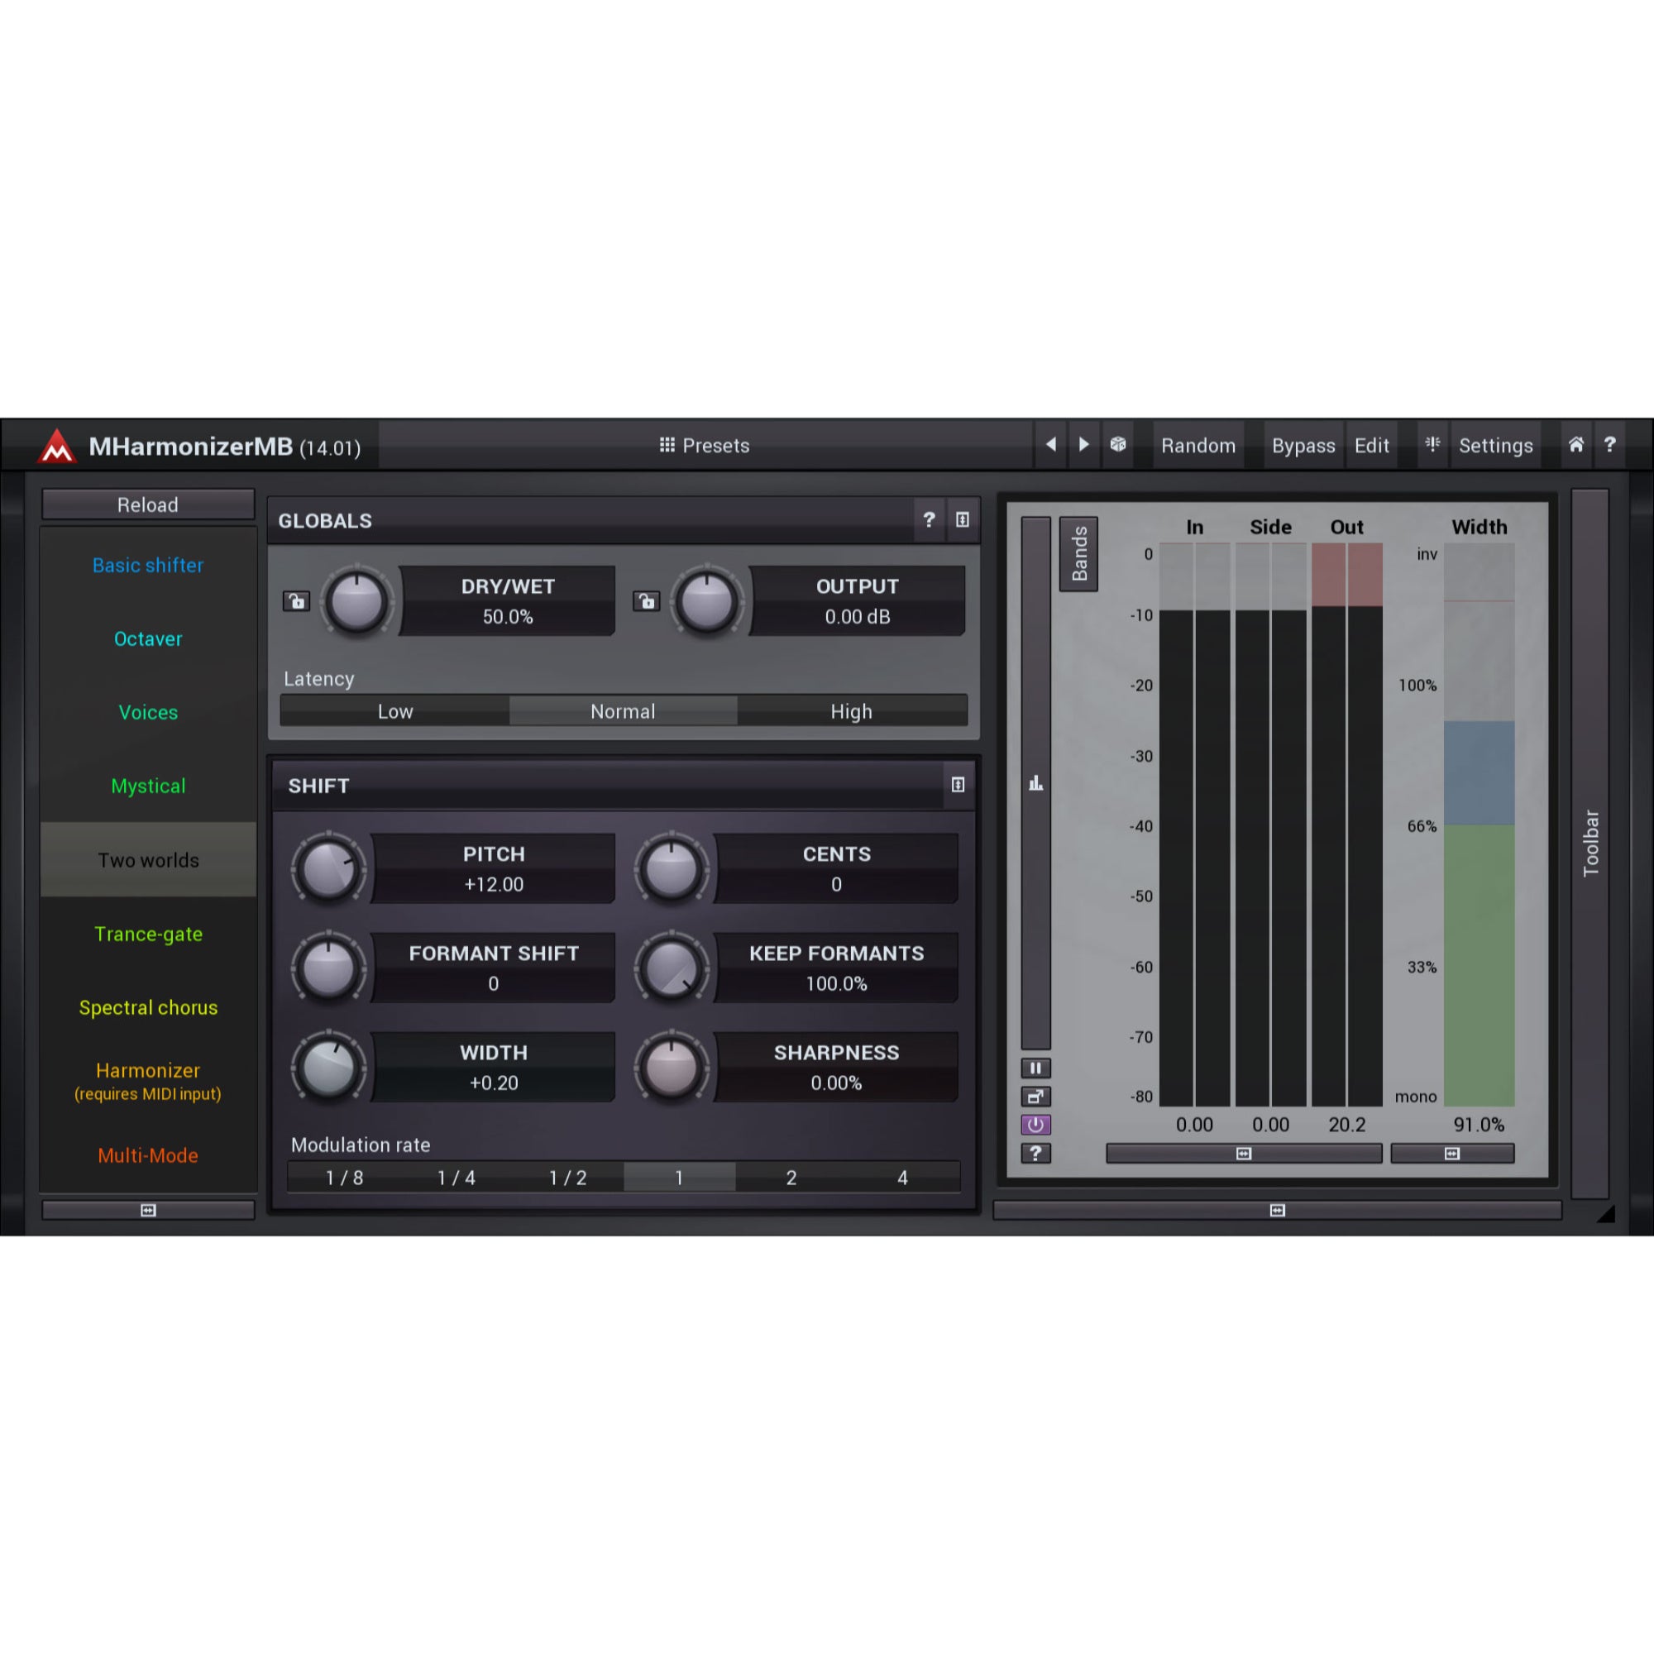
Task: Click the Output knob
Action: [x=707, y=601]
